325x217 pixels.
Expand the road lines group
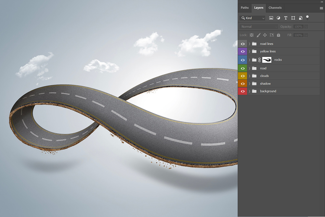[249, 44]
